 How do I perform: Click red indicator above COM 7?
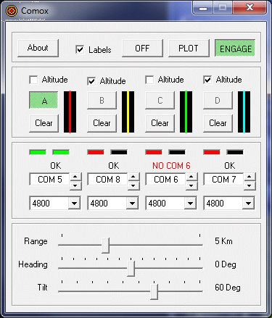(212, 152)
